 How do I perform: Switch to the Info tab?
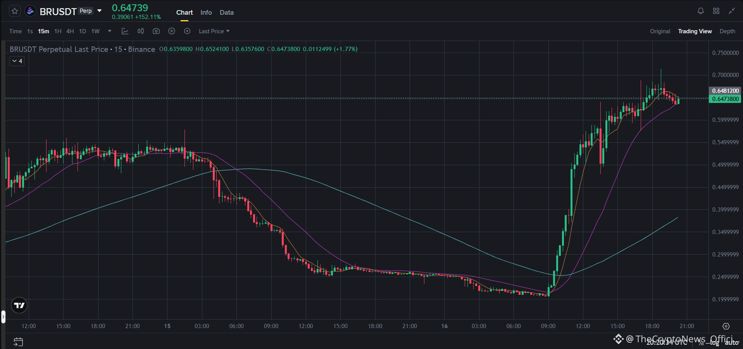pyautogui.click(x=206, y=12)
